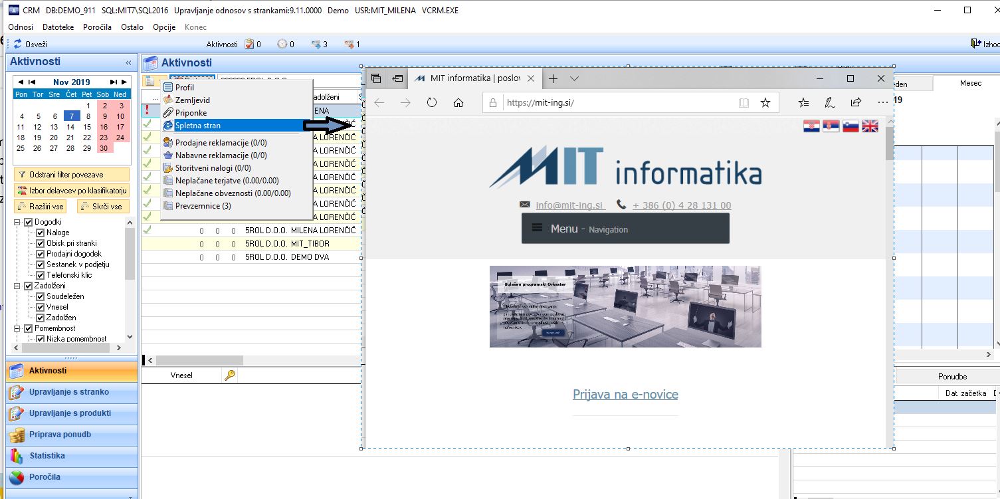Image resolution: width=1000 pixels, height=499 pixels.
Task: Click the key icon next to Vnesel
Action: click(x=230, y=375)
